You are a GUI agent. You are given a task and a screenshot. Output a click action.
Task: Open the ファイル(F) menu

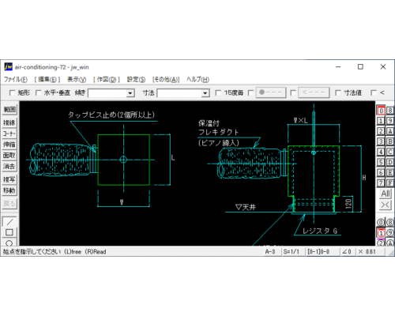coord(16,79)
